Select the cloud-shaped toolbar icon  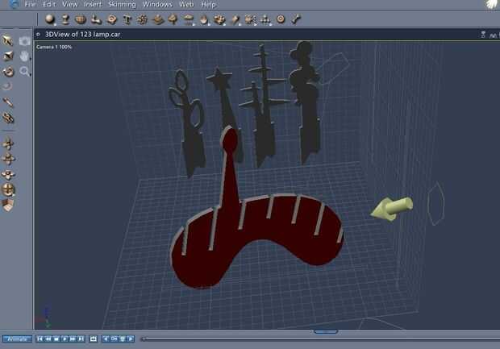coord(189,19)
